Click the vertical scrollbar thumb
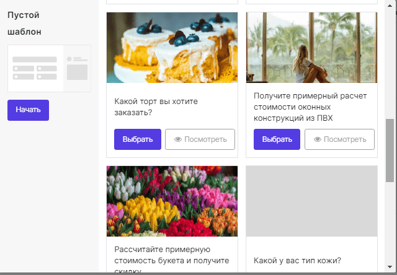 pos(390,151)
